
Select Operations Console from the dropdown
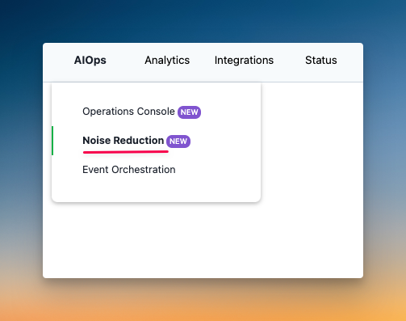pos(128,112)
